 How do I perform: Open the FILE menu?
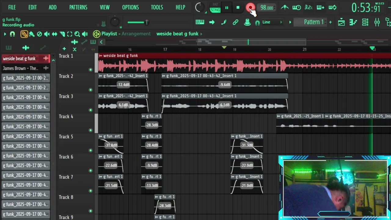(x=12, y=7)
